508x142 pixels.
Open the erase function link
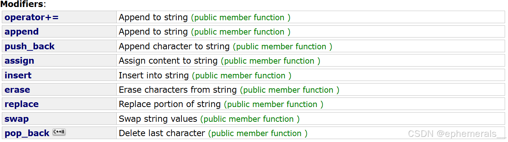[17, 90]
